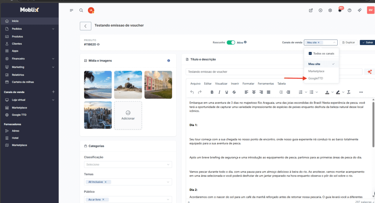Align text right
Image resolution: width=375 pixels, height=203 pixels.
261,92
